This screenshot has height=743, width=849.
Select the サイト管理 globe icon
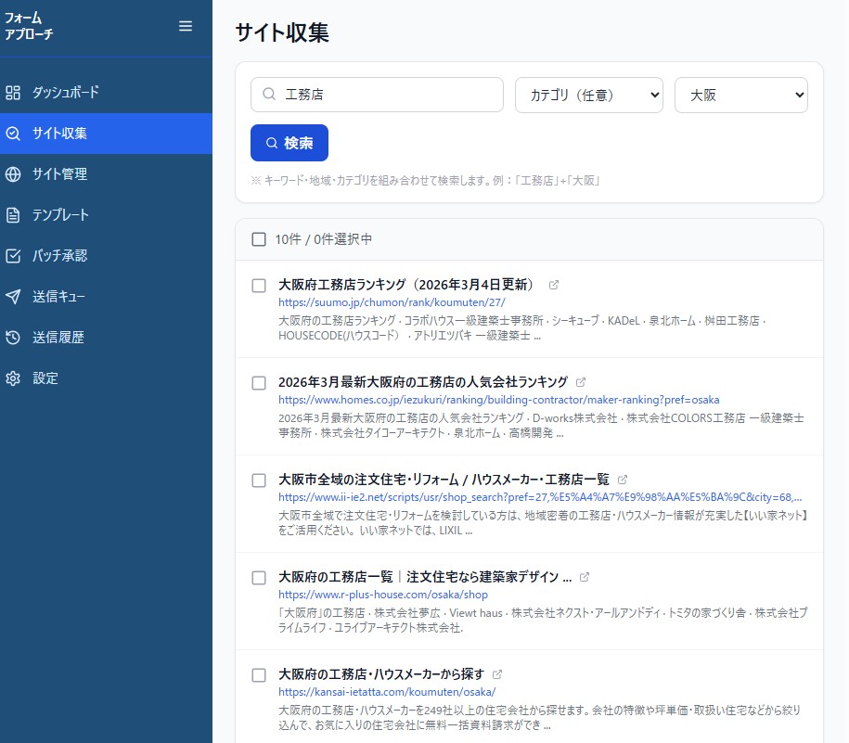(13, 173)
